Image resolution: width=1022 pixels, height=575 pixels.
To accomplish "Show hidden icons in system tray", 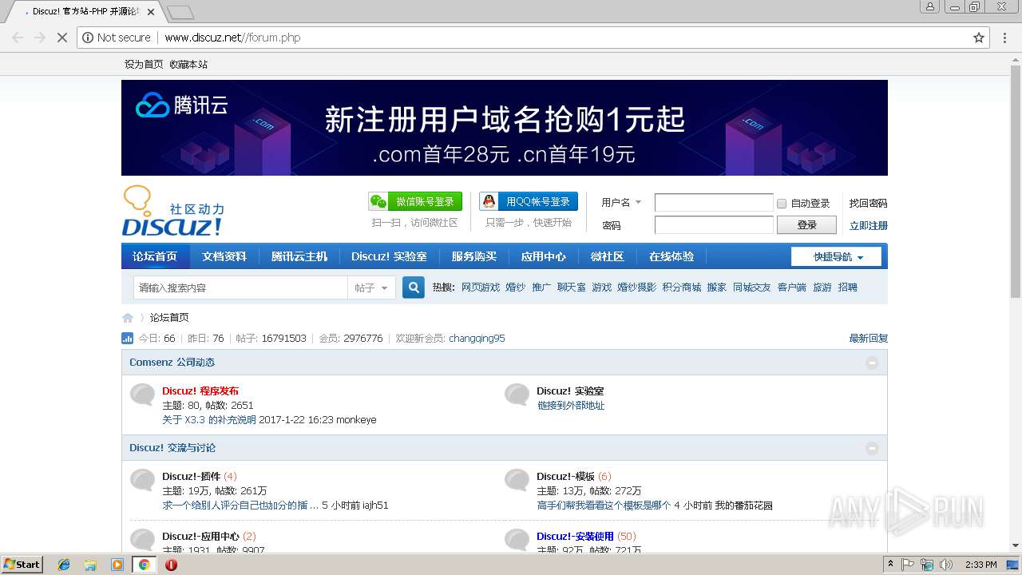I will coord(890,565).
